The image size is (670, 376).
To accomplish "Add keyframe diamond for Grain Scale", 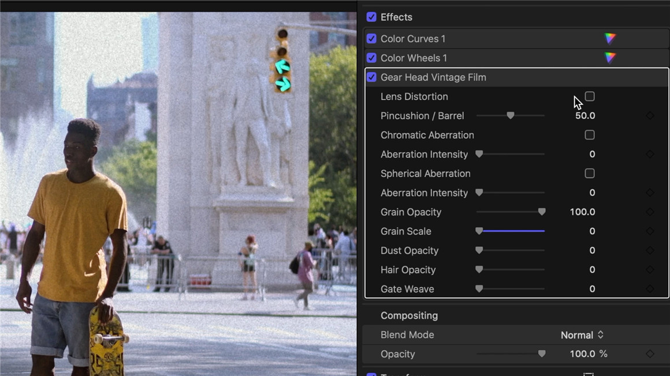I will [x=650, y=231].
